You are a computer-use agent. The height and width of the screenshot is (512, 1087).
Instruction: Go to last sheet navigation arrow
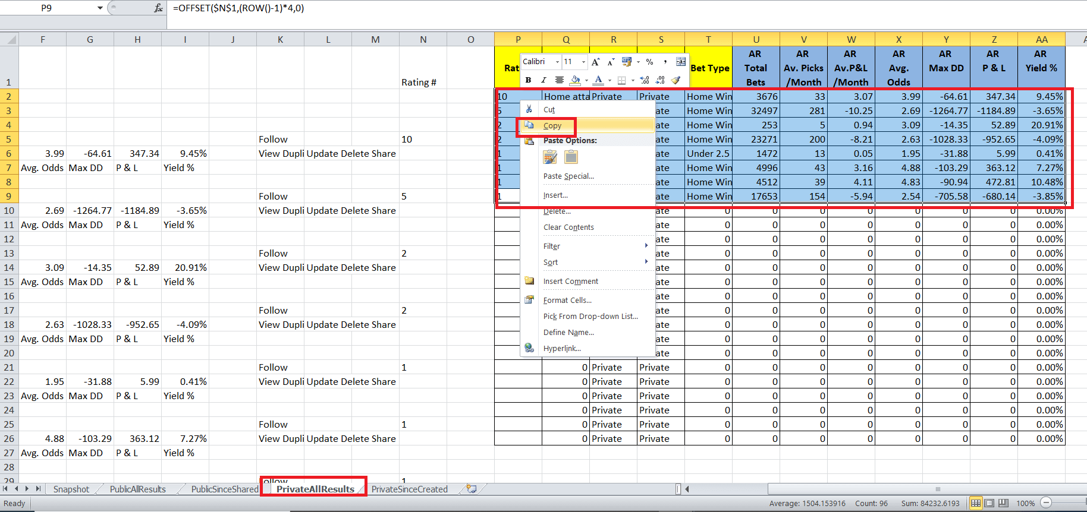(x=38, y=489)
